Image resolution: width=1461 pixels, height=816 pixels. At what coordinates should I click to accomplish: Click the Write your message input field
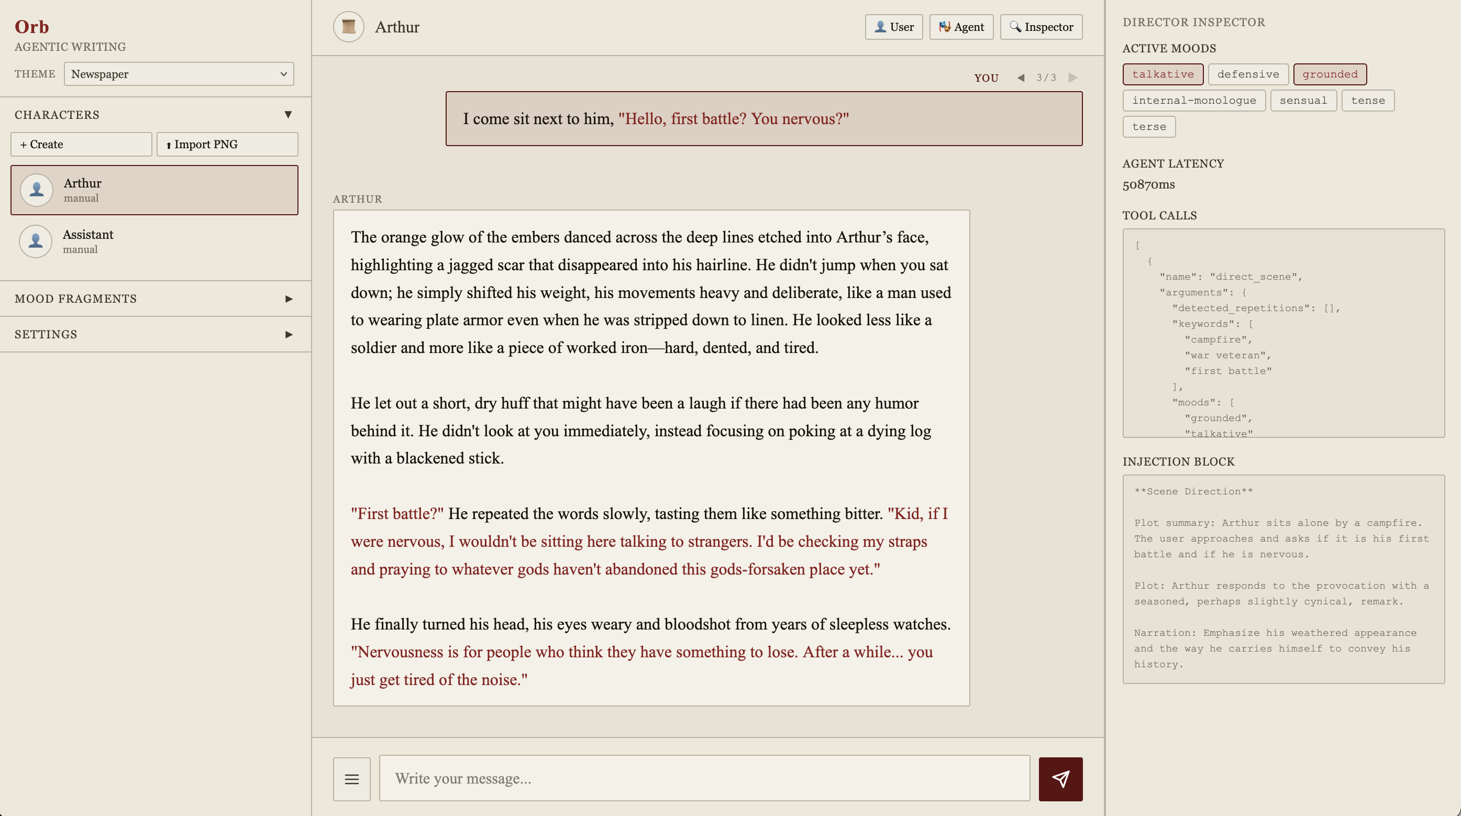click(704, 778)
